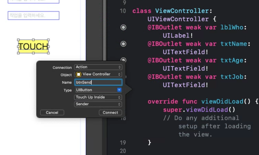This screenshot has height=155, width=259.
Task: Click line number 19 in the gutter
Action: tap(123, 143)
